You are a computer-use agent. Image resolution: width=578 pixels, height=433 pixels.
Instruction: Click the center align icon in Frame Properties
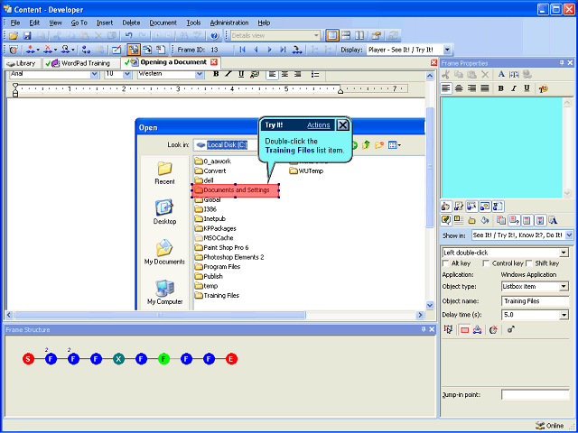(x=459, y=88)
